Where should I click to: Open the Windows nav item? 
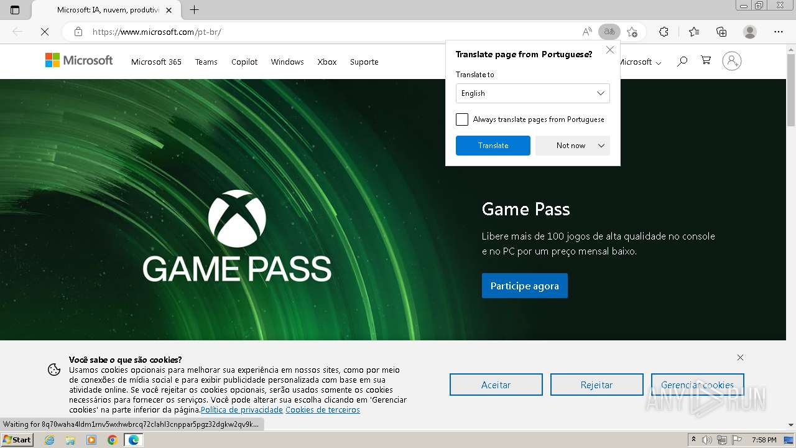tap(287, 62)
